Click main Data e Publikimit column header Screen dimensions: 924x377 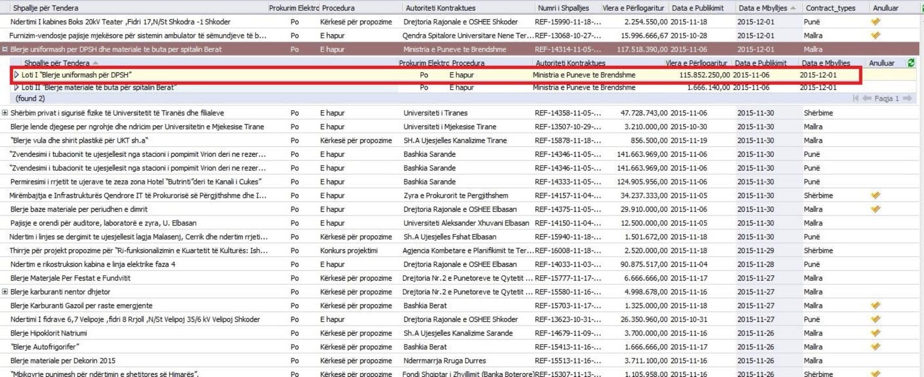click(698, 8)
